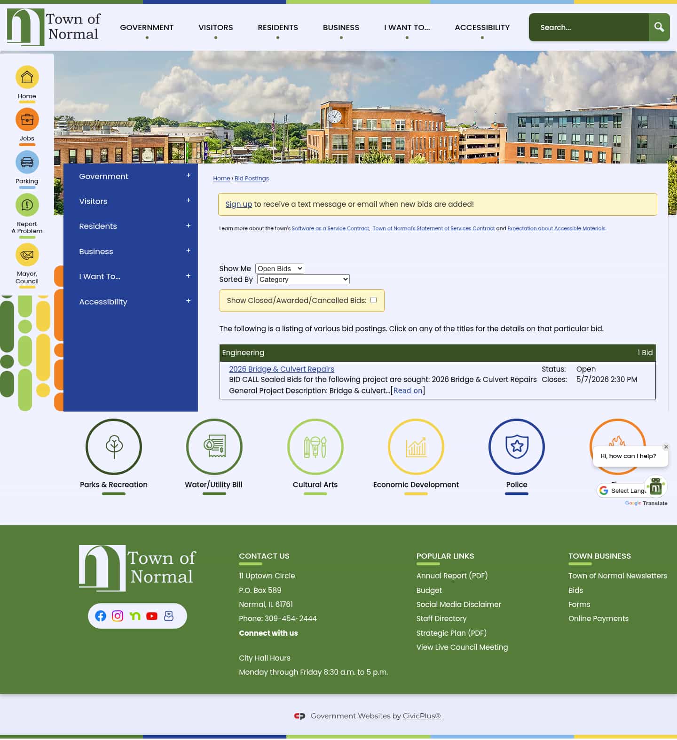The width and height of the screenshot is (677, 740).
Task: Open the Sorted By Category dropdown
Action: click(x=303, y=280)
